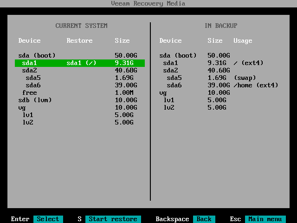Click Backspace key hint label
Viewport: 297px width, 223px height.
tap(172, 219)
